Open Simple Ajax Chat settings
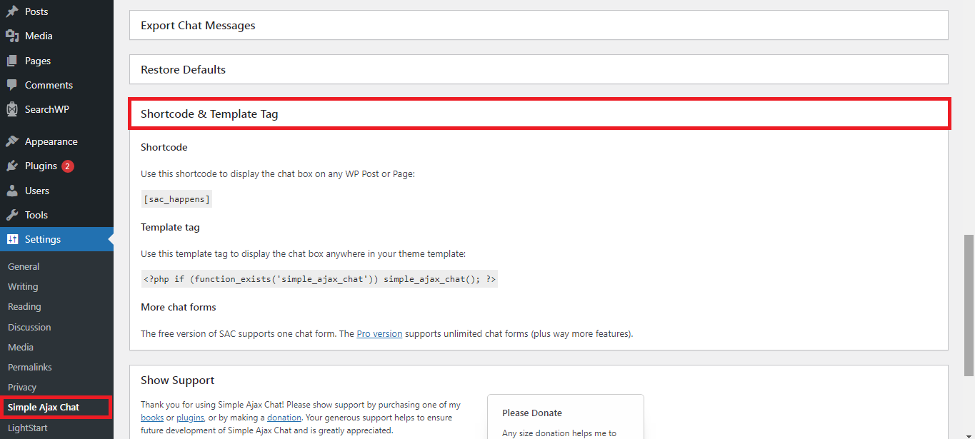Viewport: 975px width, 439px height. coord(44,407)
